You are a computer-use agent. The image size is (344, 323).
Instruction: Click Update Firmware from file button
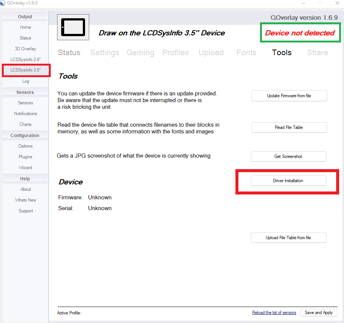click(289, 96)
